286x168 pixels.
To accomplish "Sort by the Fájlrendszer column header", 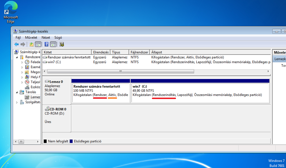I will [139, 52].
